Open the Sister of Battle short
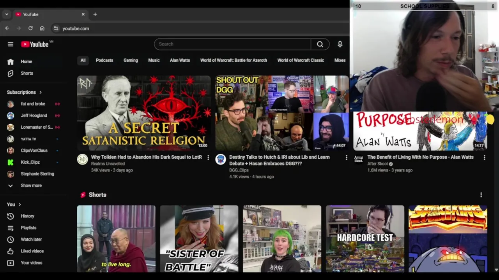Viewport: 499px width, 280px height. click(x=199, y=239)
